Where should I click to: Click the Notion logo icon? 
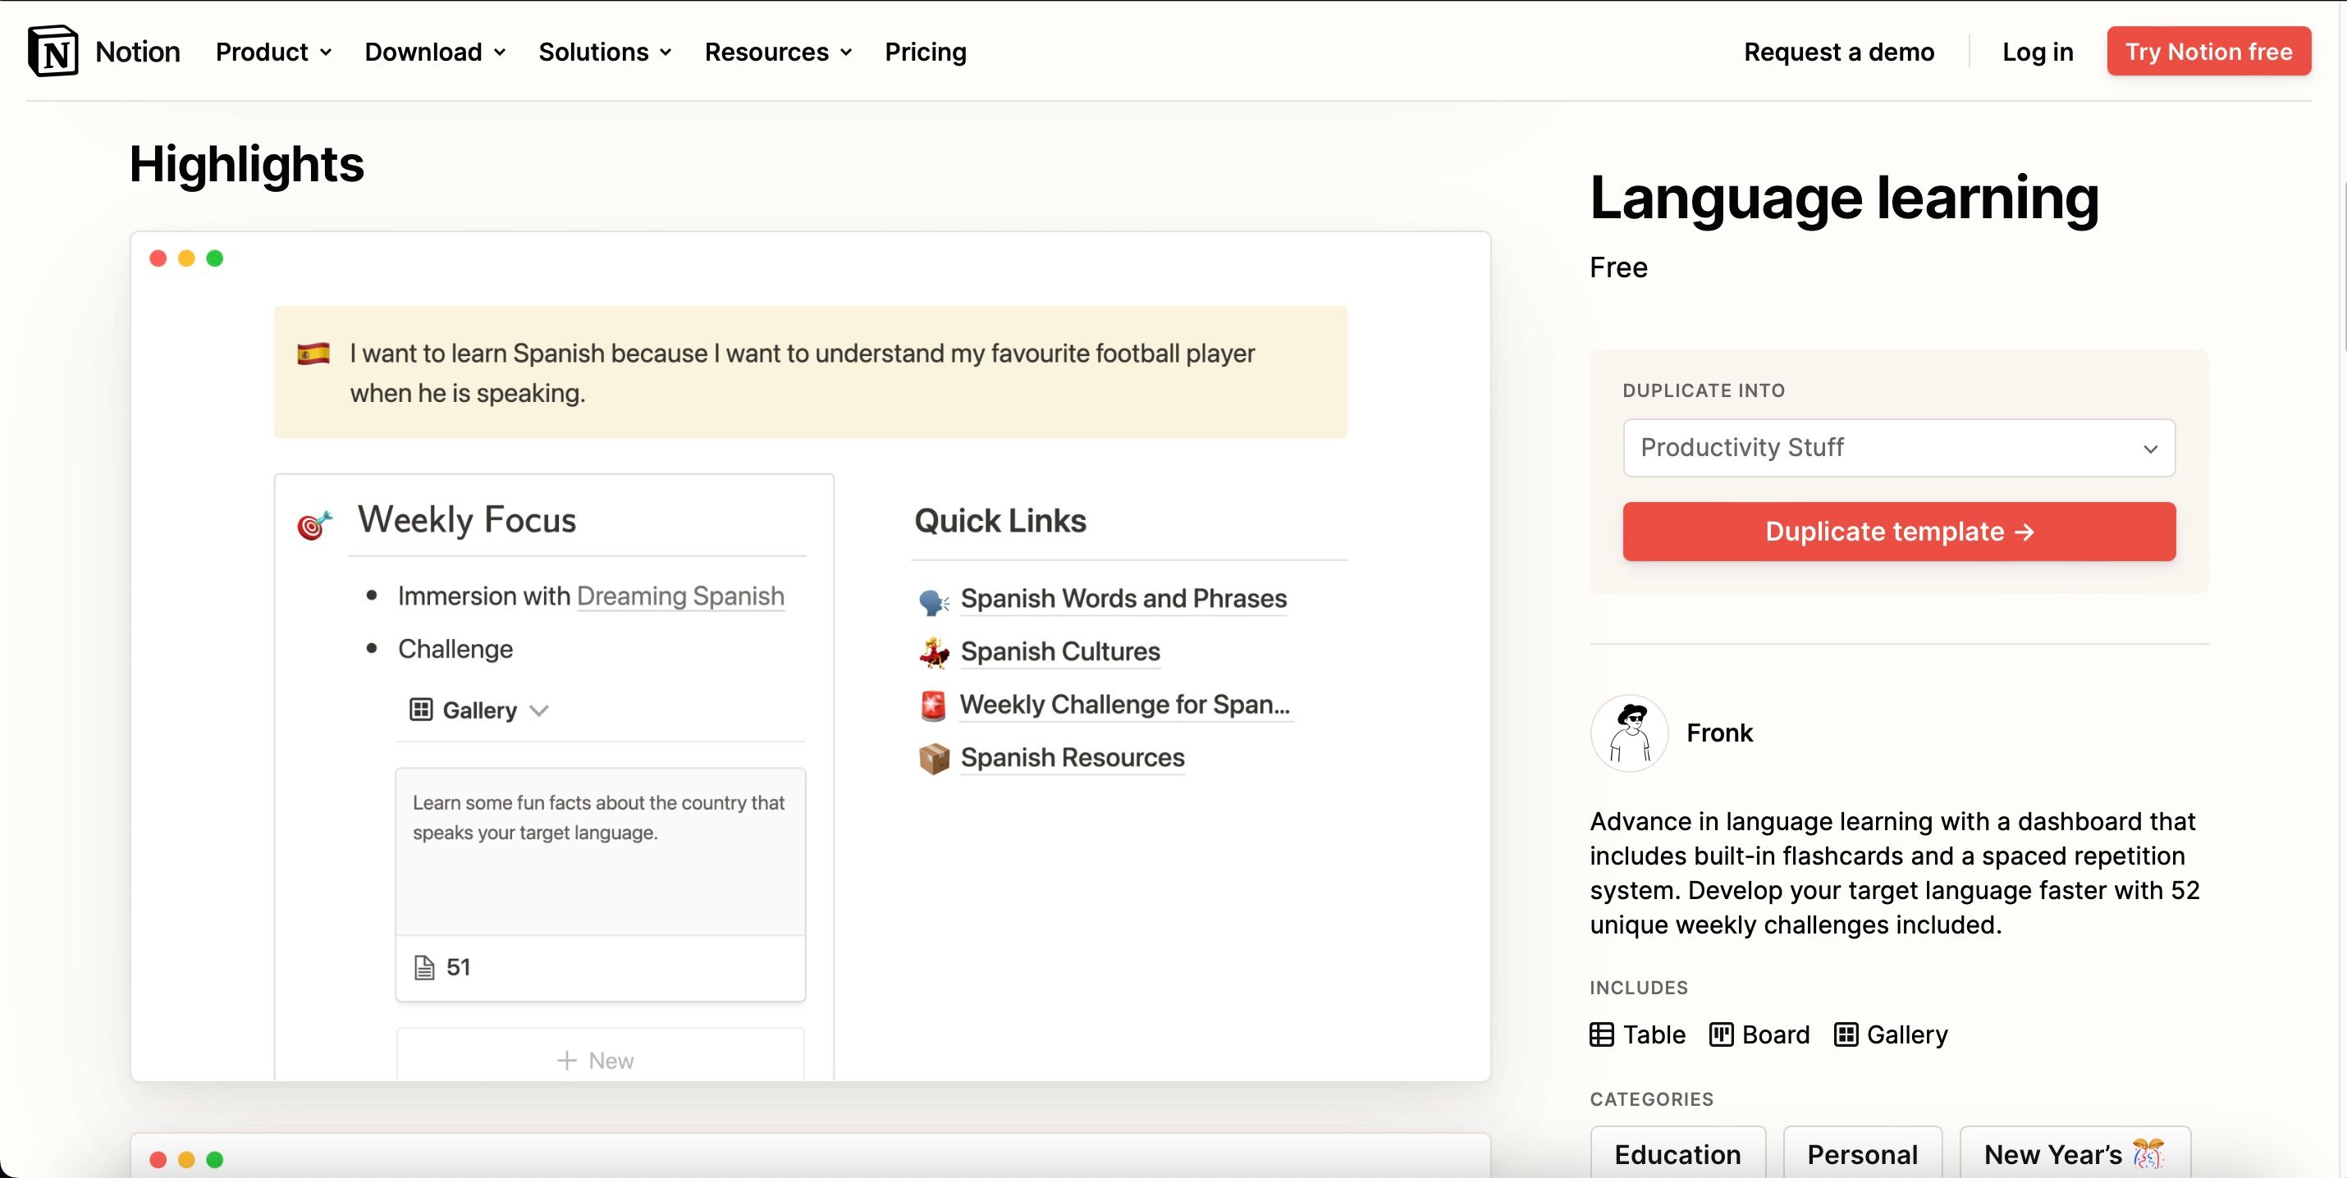[x=53, y=51]
